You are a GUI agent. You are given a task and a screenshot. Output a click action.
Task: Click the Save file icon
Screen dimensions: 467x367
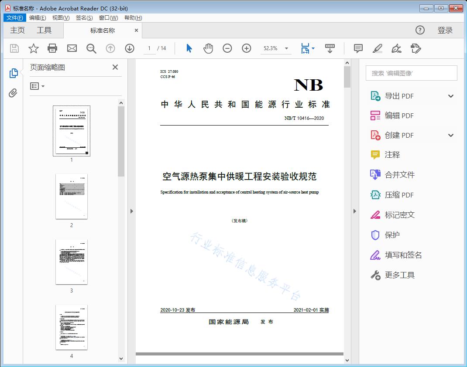tap(14, 48)
